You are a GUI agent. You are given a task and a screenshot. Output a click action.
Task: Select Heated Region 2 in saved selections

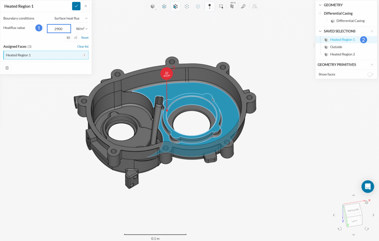pos(342,54)
